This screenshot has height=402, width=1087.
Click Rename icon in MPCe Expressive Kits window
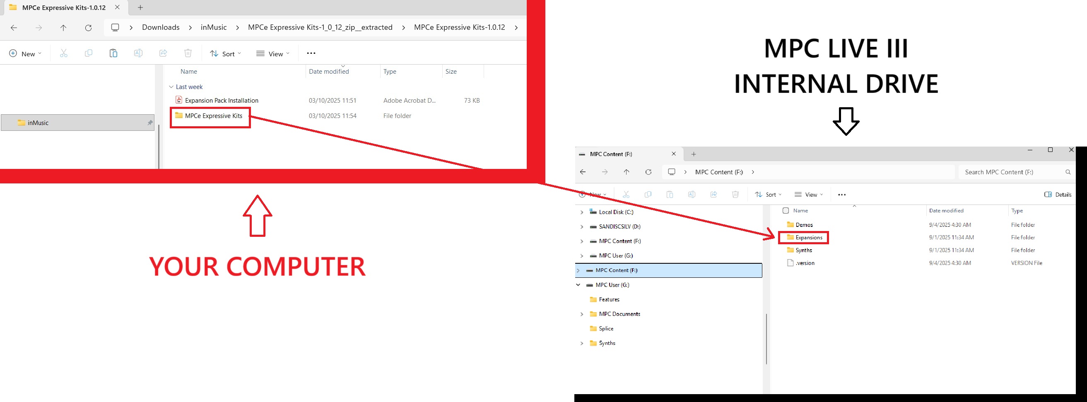(x=138, y=53)
